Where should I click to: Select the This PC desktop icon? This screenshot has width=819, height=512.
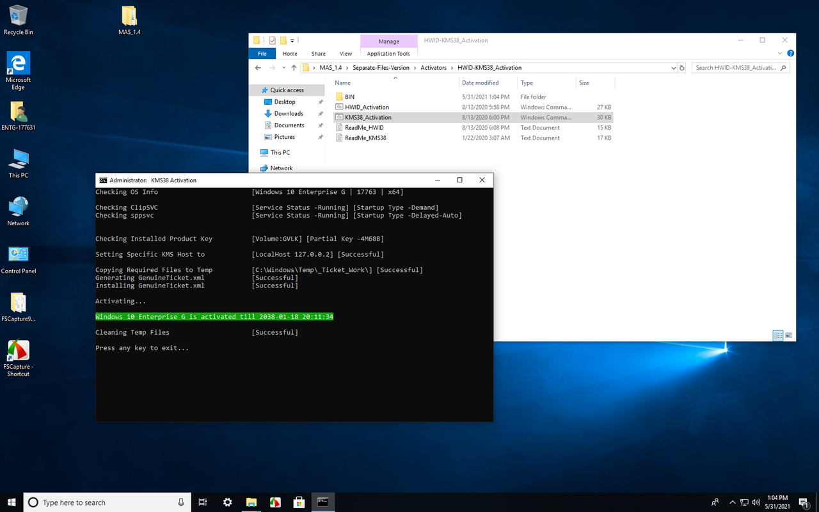point(19,164)
